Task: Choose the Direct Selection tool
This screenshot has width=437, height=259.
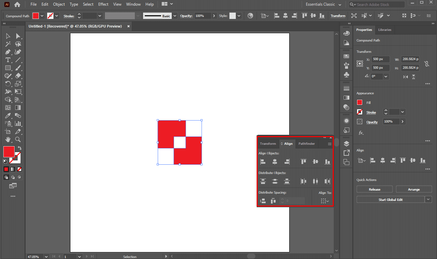Action: click(18, 36)
